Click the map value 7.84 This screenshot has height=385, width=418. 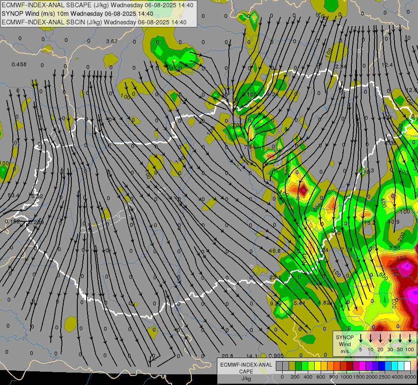coord(250,147)
